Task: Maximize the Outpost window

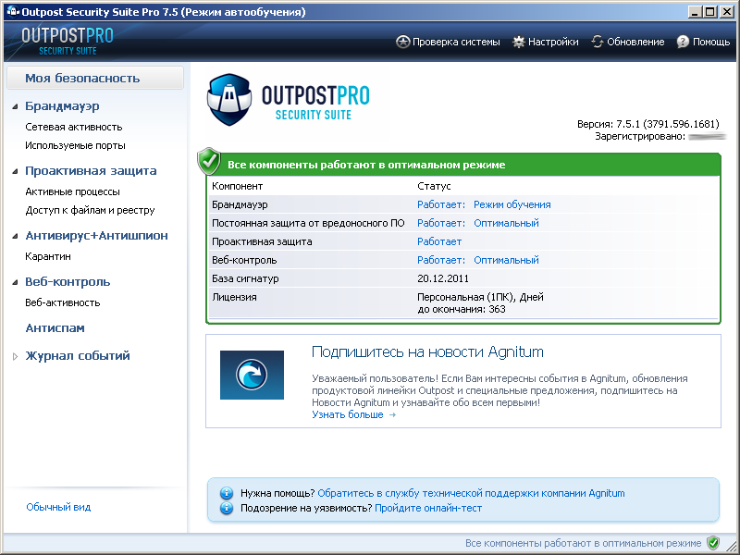Action: 709,12
